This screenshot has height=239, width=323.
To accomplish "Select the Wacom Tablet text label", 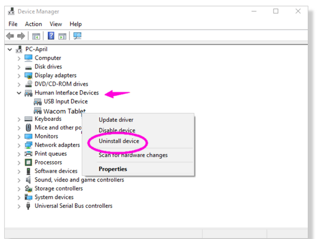I will coord(65,111).
